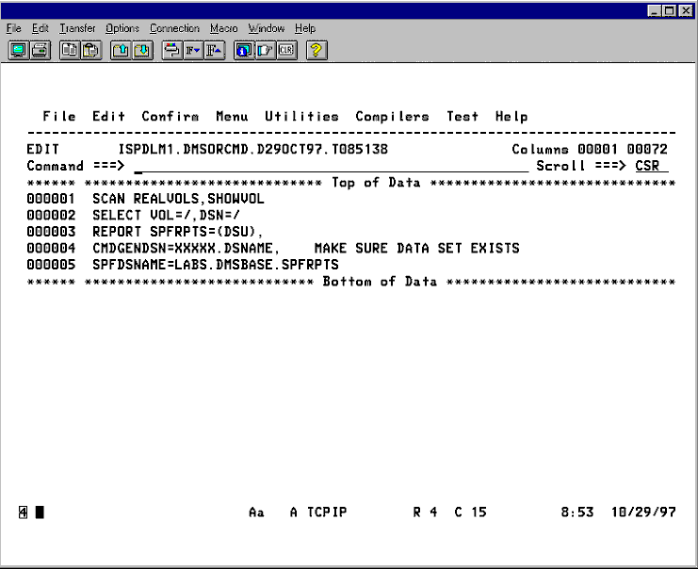698x569 pixels.
Task: Click the send file upload icon
Action: (x=121, y=50)
